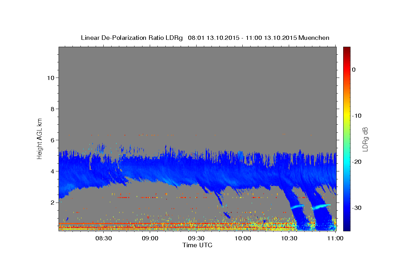Click the 09:30 time tick label
This screenshot has width=416, height=277.
pos(196,238)
